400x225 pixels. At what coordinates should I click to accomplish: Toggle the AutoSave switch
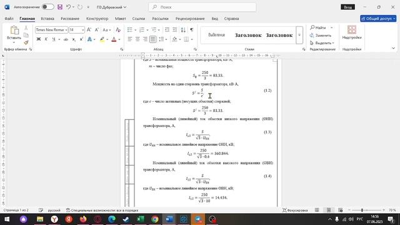[48, 7]
